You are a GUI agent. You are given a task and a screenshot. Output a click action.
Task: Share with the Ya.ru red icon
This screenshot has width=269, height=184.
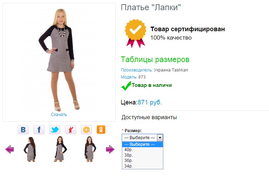71,130
